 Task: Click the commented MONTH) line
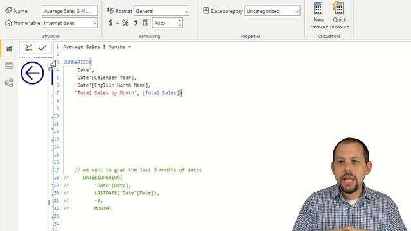click(103, 209)
